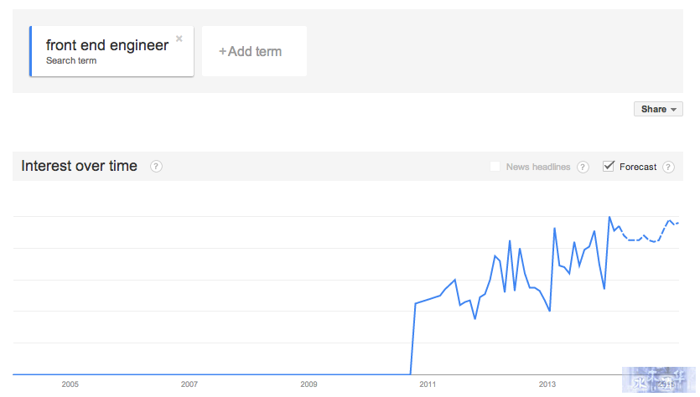
Task: Click the plus sign in Add term
Action: click(x=222, y=52)
